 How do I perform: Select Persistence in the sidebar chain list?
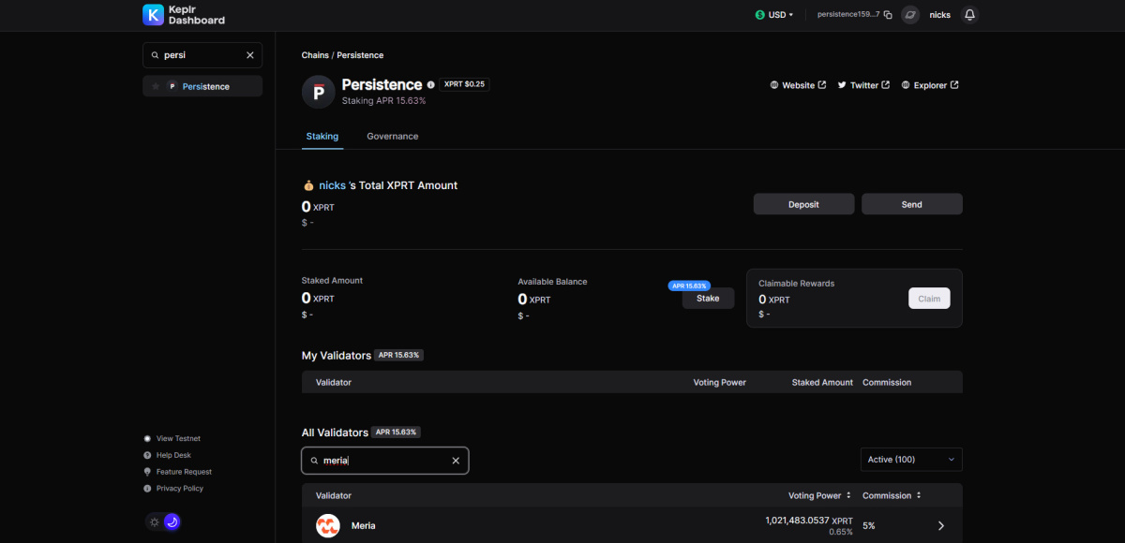pyautogui.click(x=202, y=86)
